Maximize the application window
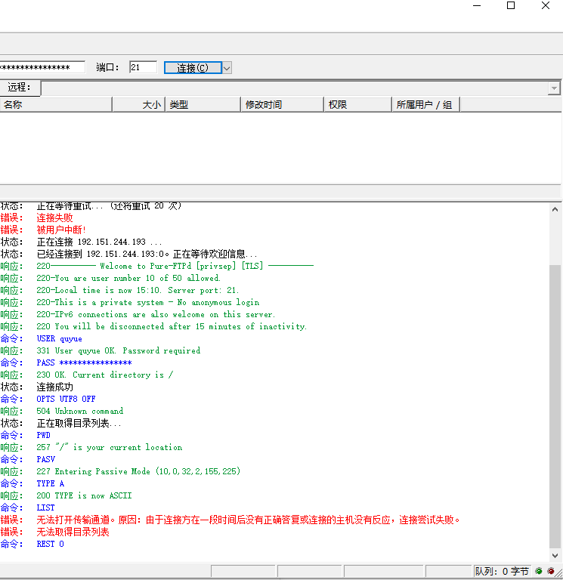 [x=511, y=5]
